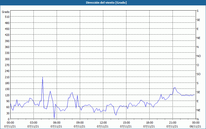Select the 90 y-axis value
The width and height of the screenshot is (206, 129).
8,101
